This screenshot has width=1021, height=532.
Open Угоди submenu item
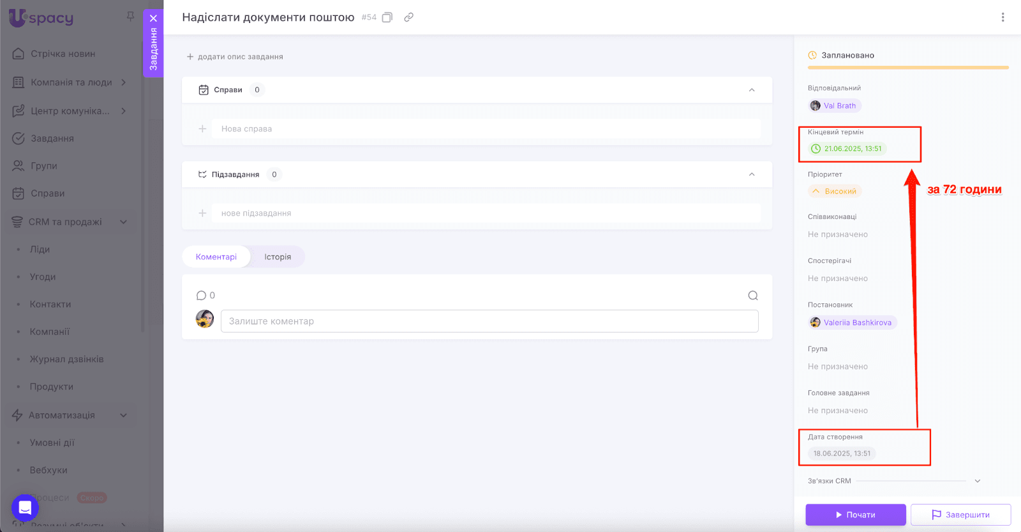[43, 277]
